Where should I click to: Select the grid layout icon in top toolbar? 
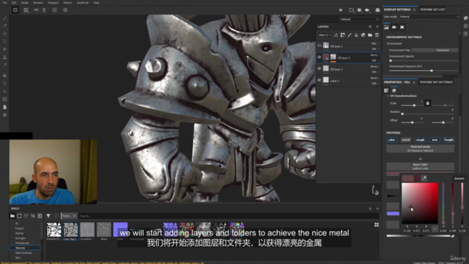tap(26, 10)
